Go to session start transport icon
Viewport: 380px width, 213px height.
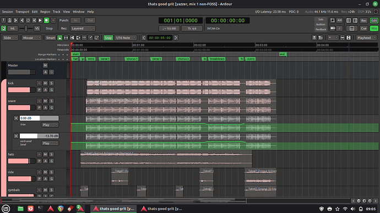pos(16,20)
